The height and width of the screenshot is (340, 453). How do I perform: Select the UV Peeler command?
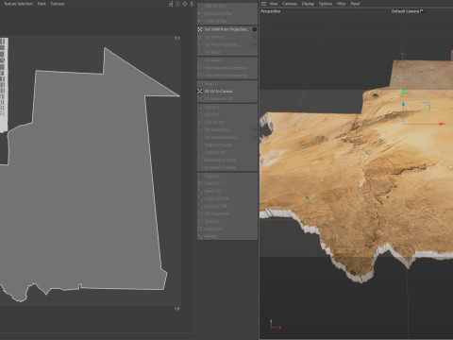click(226, 60)
